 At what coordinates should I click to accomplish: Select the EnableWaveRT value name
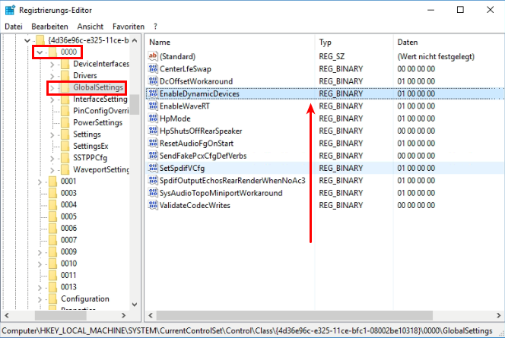click(x=185, y=106)
